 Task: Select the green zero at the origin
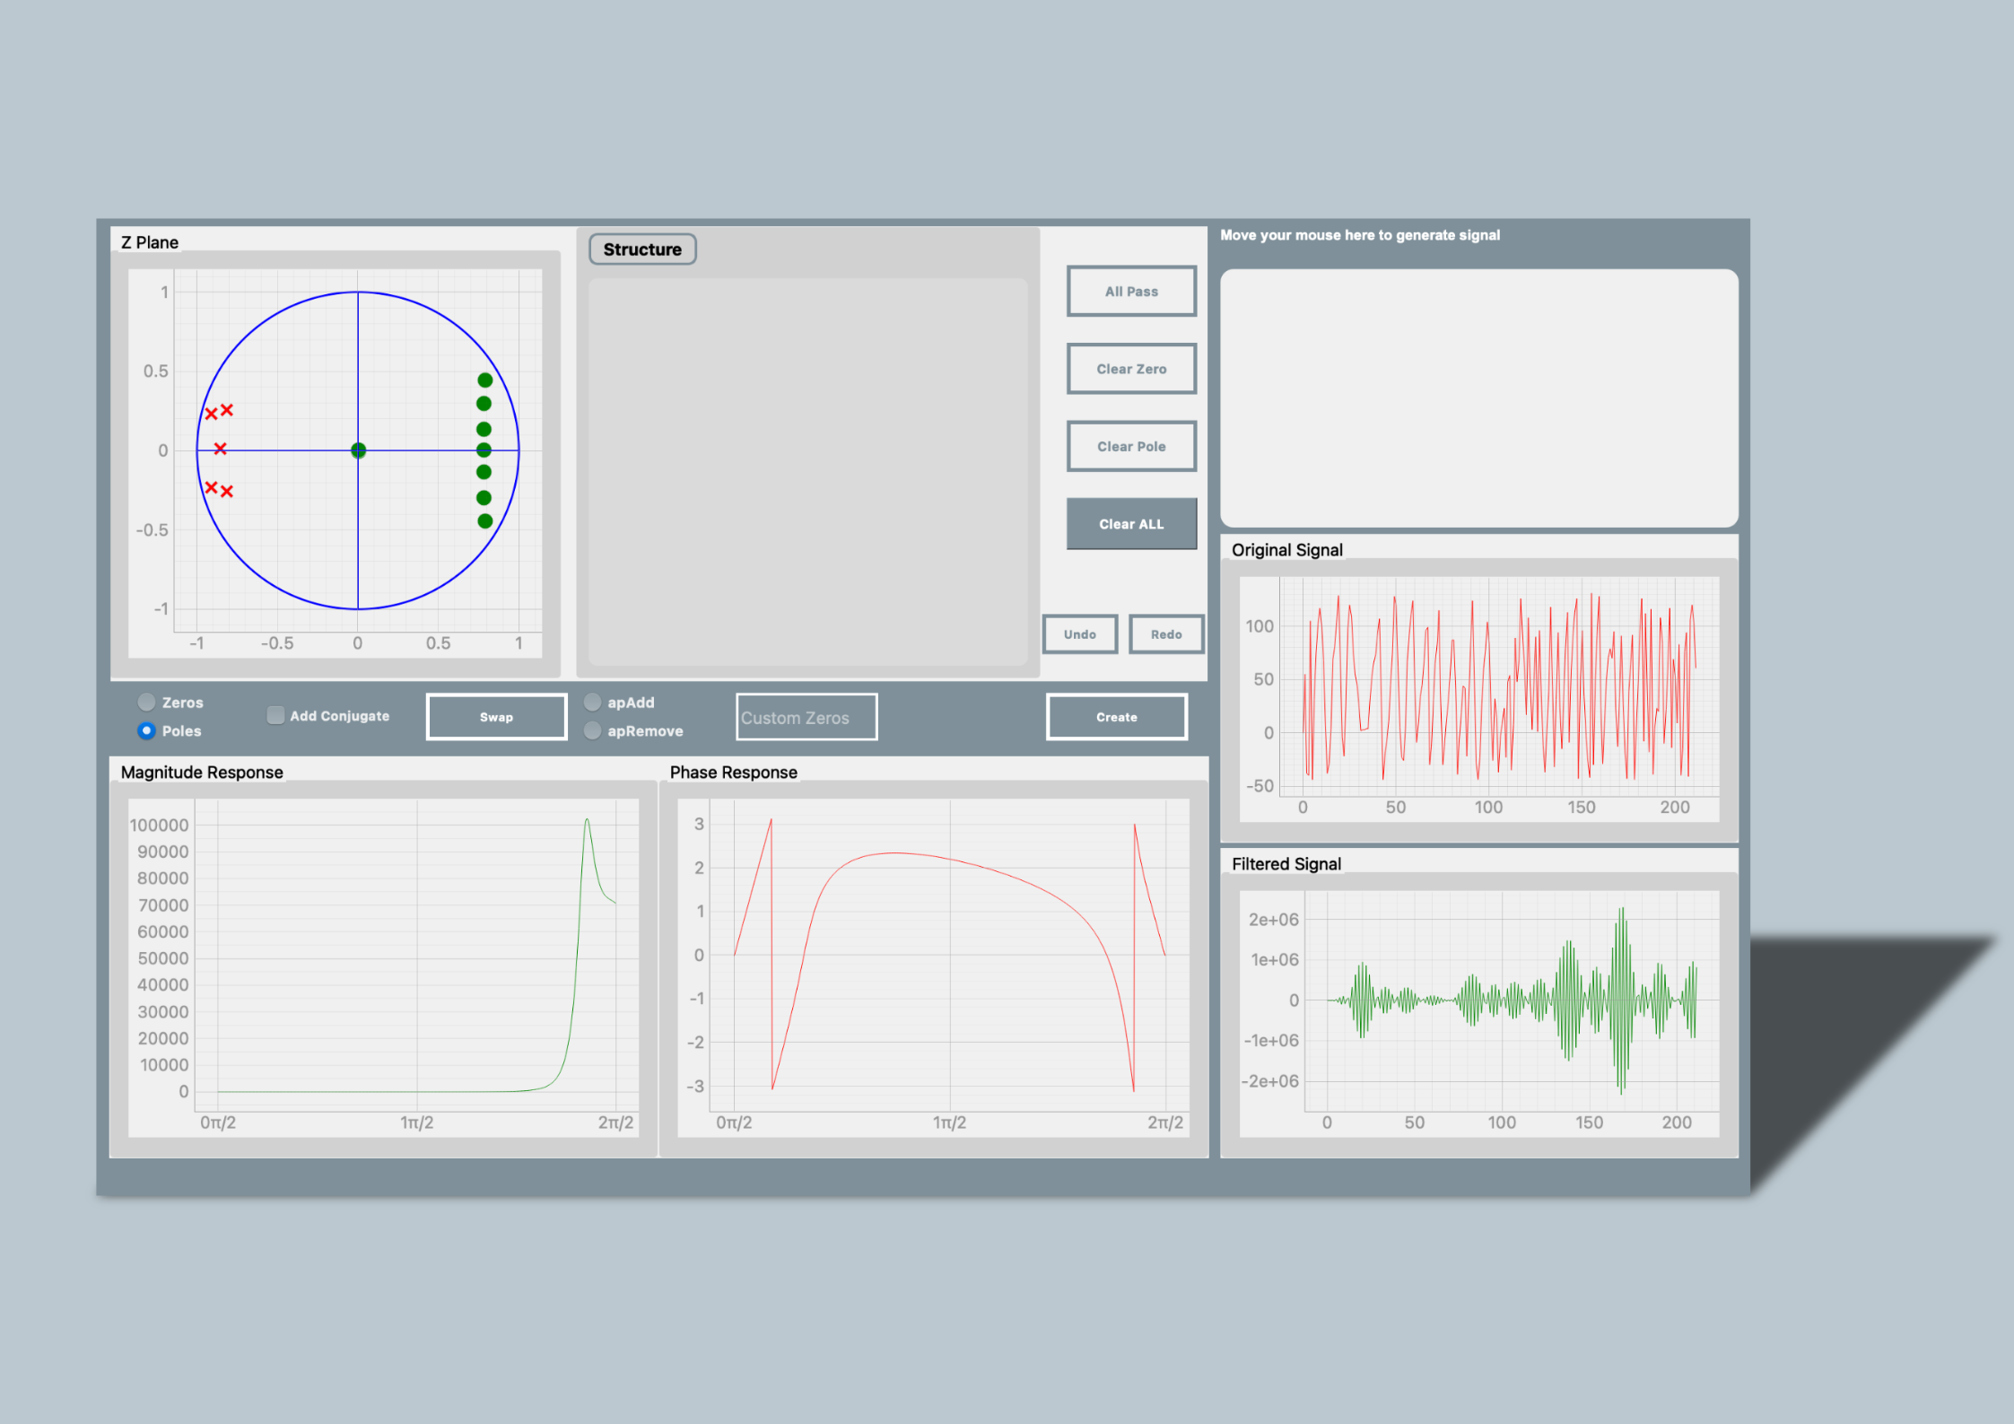click(357, 449)
